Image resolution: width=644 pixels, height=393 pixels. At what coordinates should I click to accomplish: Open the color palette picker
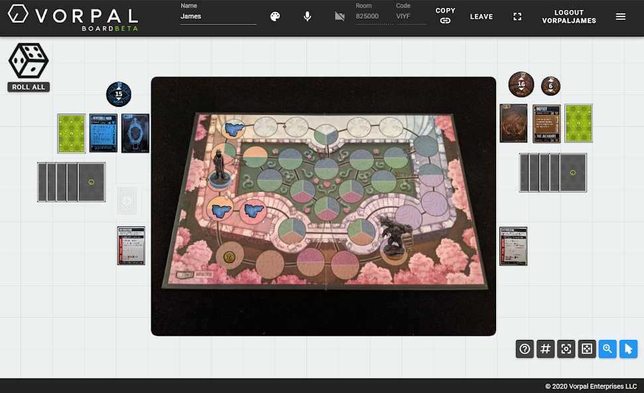point(275,16)
